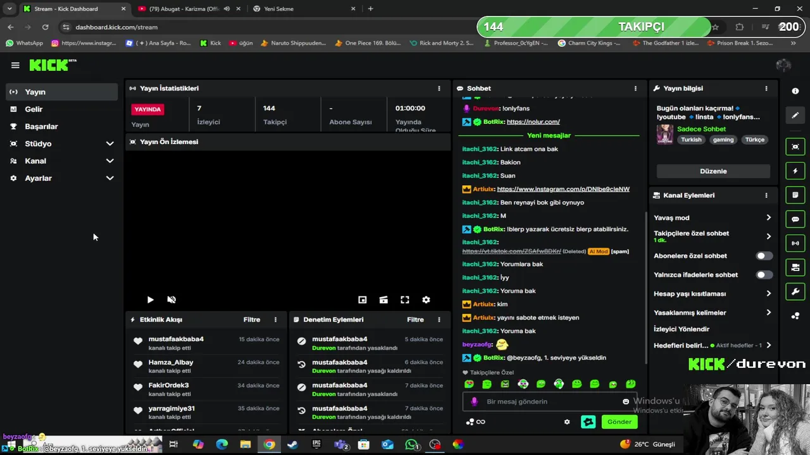Reload the page with browser refresh button

45,27
